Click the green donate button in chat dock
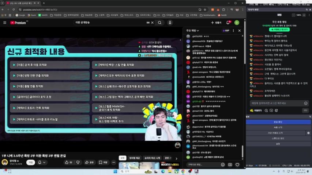Image resolution: width=312 pixels, height=175 pixels. coord(279,30)
